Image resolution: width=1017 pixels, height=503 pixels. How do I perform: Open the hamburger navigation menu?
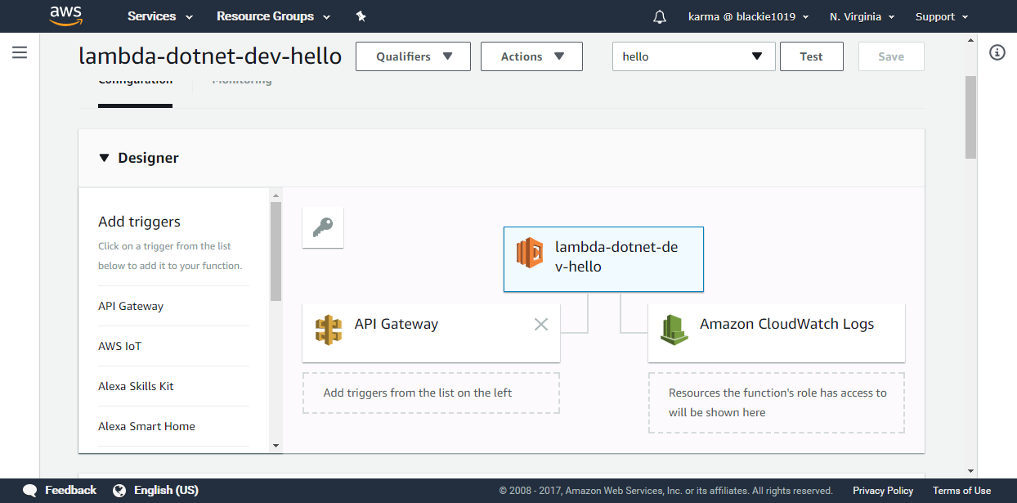(20, 52)
